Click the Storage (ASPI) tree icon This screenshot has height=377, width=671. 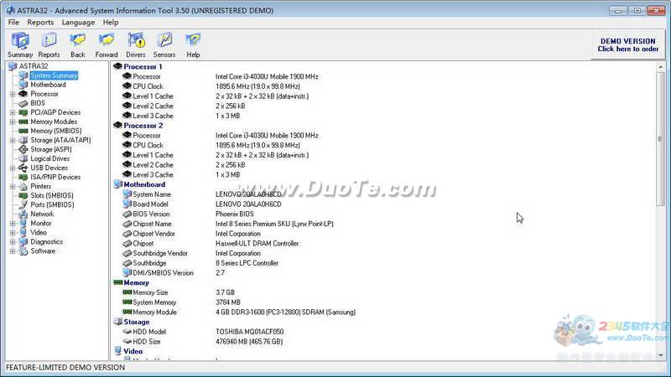(x=23, y=149)
